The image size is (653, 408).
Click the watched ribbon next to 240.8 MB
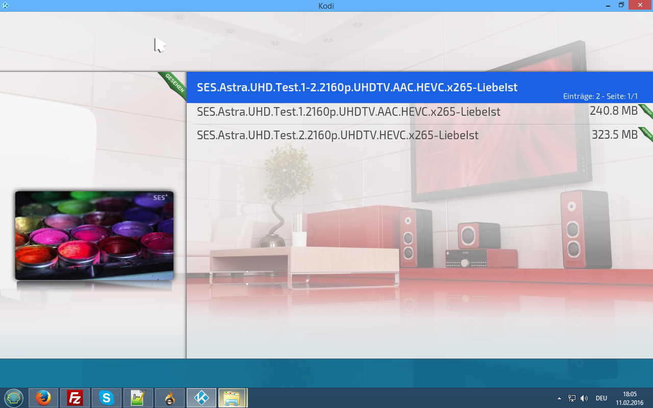click(646, 111)
